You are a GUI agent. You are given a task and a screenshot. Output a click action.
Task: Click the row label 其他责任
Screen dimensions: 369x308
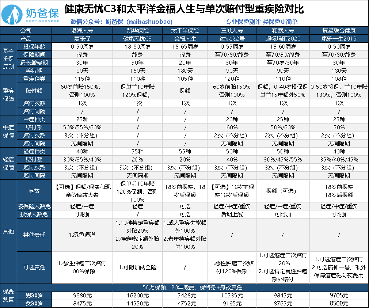pyautogui.click(x=34, y=235)
